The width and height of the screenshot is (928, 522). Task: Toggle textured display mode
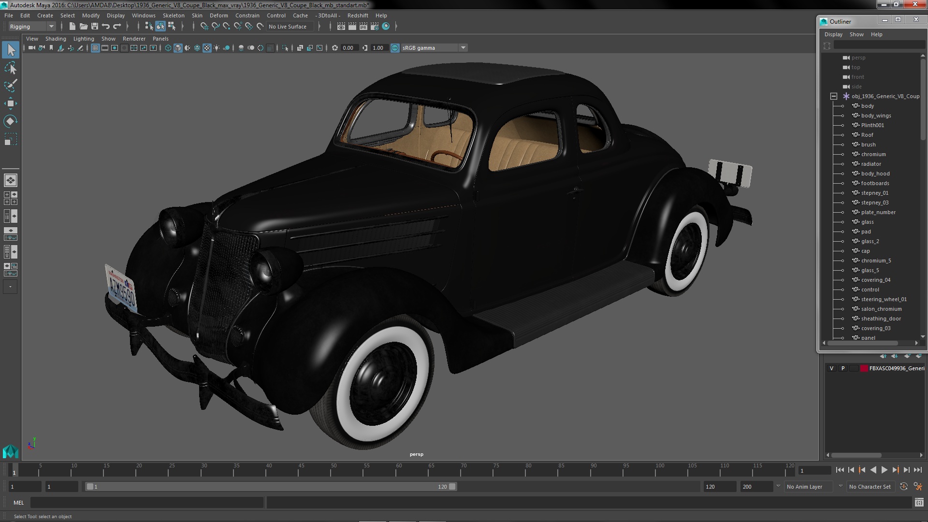[207, 48]
